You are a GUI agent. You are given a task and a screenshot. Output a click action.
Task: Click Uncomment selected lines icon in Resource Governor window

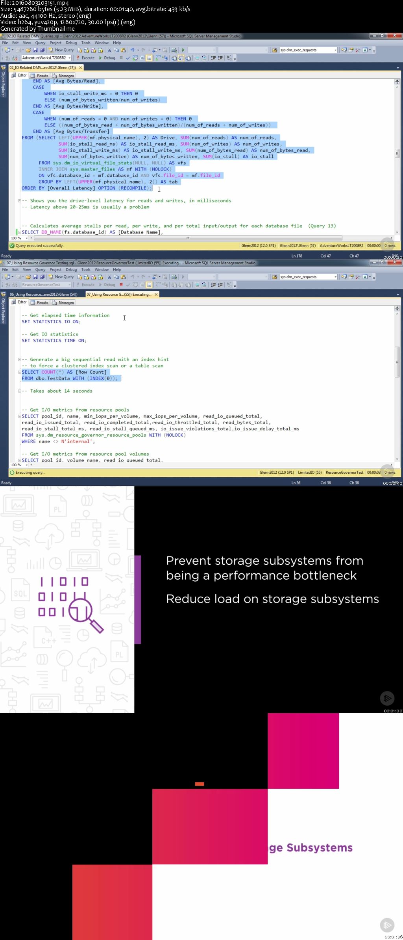click(x=204, y=285)
